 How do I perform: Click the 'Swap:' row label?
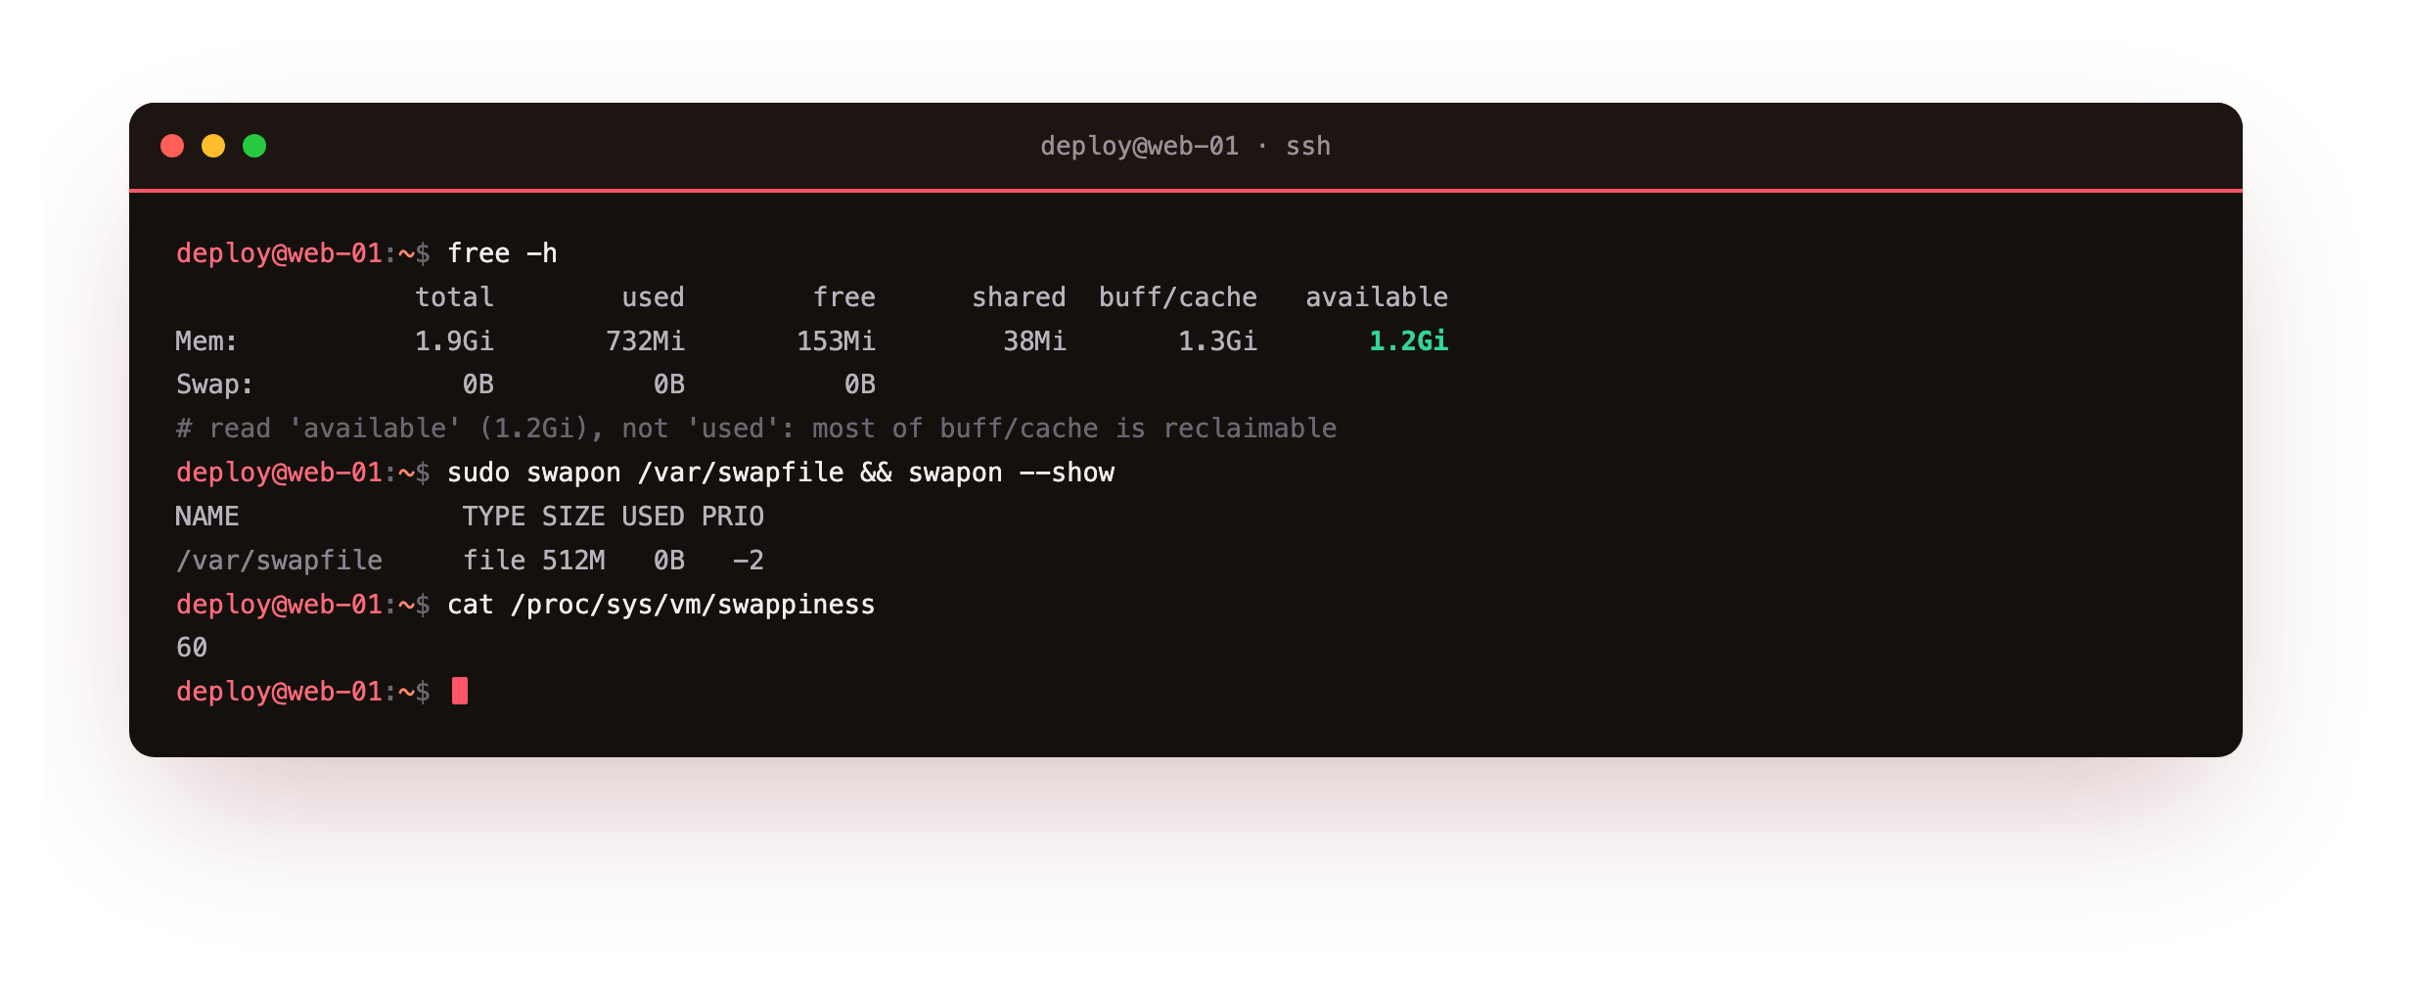(x=214, y=384)
